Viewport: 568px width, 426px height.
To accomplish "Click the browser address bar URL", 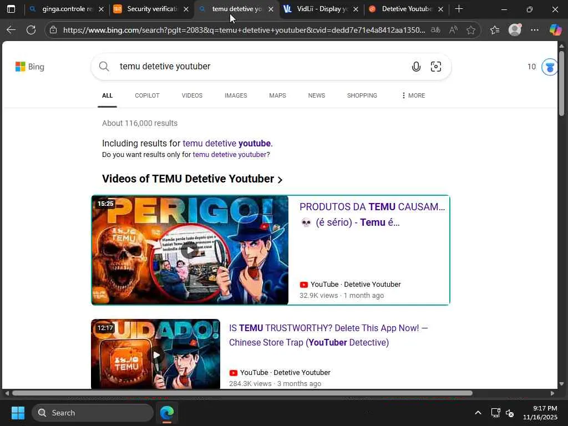I will click(244, 30).
